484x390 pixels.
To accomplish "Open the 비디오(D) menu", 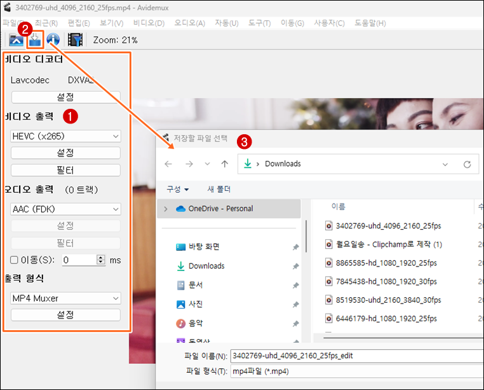I will pos(149,23).
